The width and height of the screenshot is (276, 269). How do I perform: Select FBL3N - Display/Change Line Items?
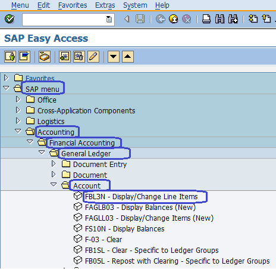point(142,197)
